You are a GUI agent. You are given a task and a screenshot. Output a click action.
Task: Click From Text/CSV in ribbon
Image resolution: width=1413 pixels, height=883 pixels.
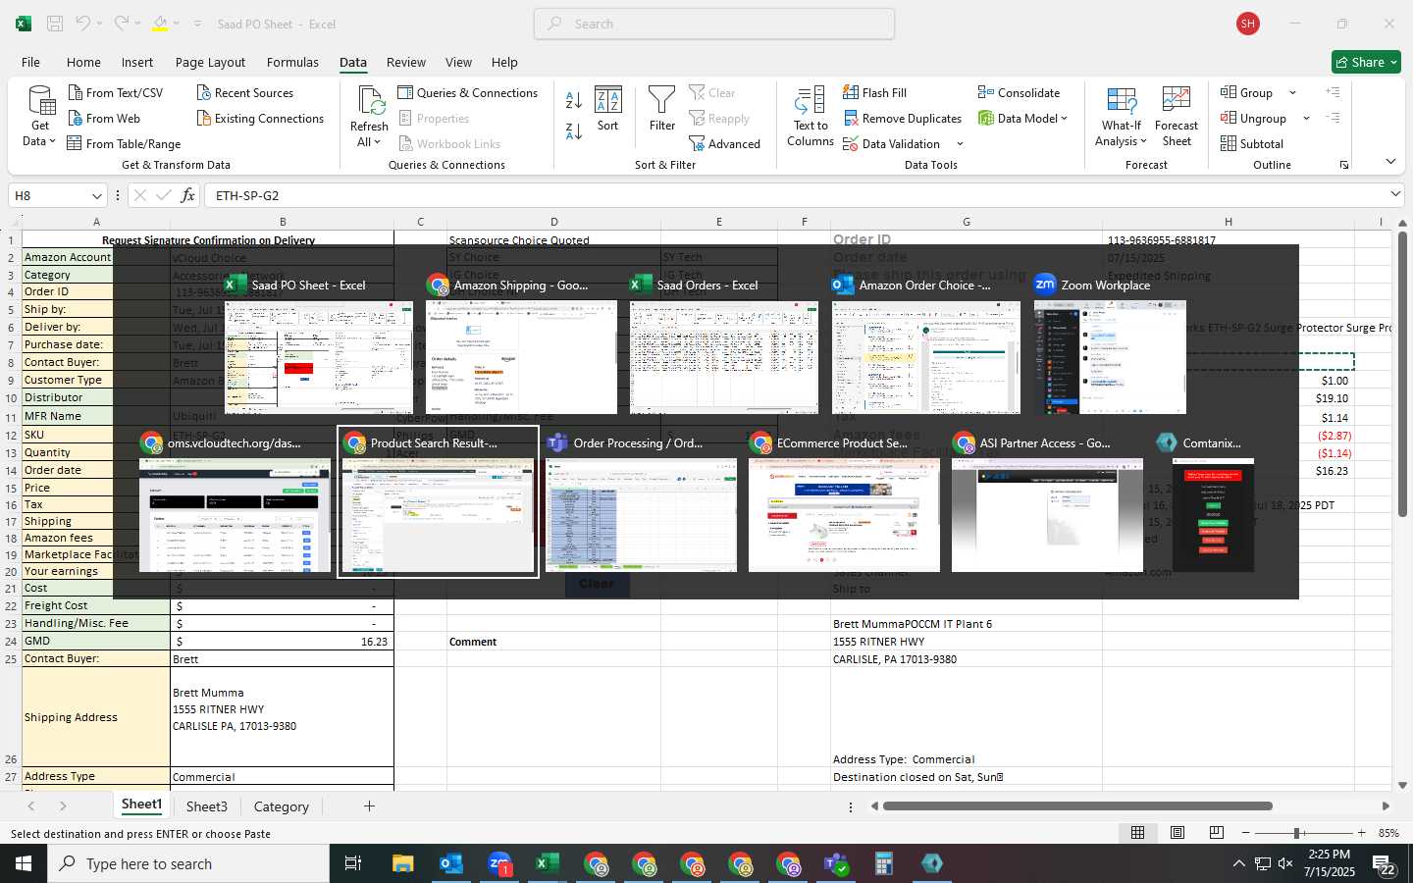[x=115, y=92]
